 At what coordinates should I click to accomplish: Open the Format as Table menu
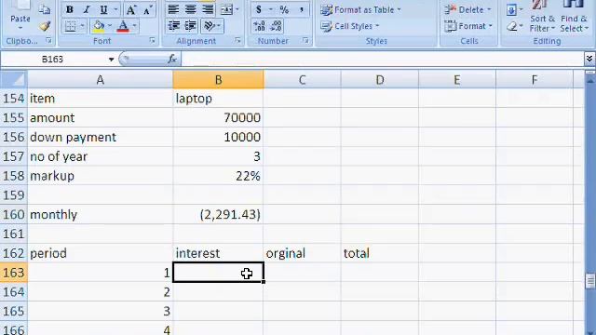click(360, 10)
